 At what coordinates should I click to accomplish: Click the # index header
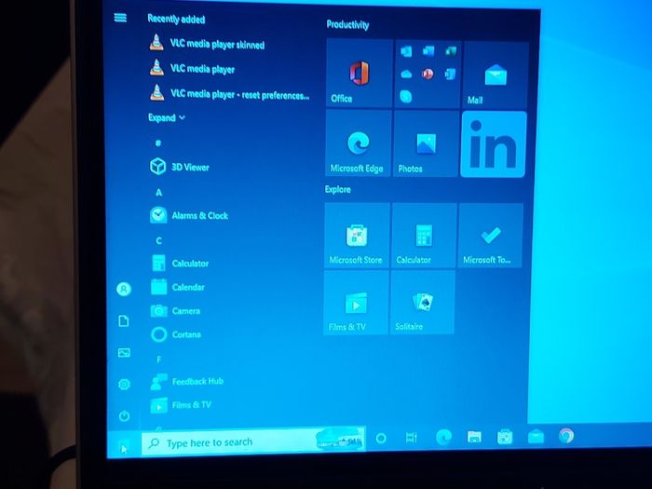pos(157,143)
